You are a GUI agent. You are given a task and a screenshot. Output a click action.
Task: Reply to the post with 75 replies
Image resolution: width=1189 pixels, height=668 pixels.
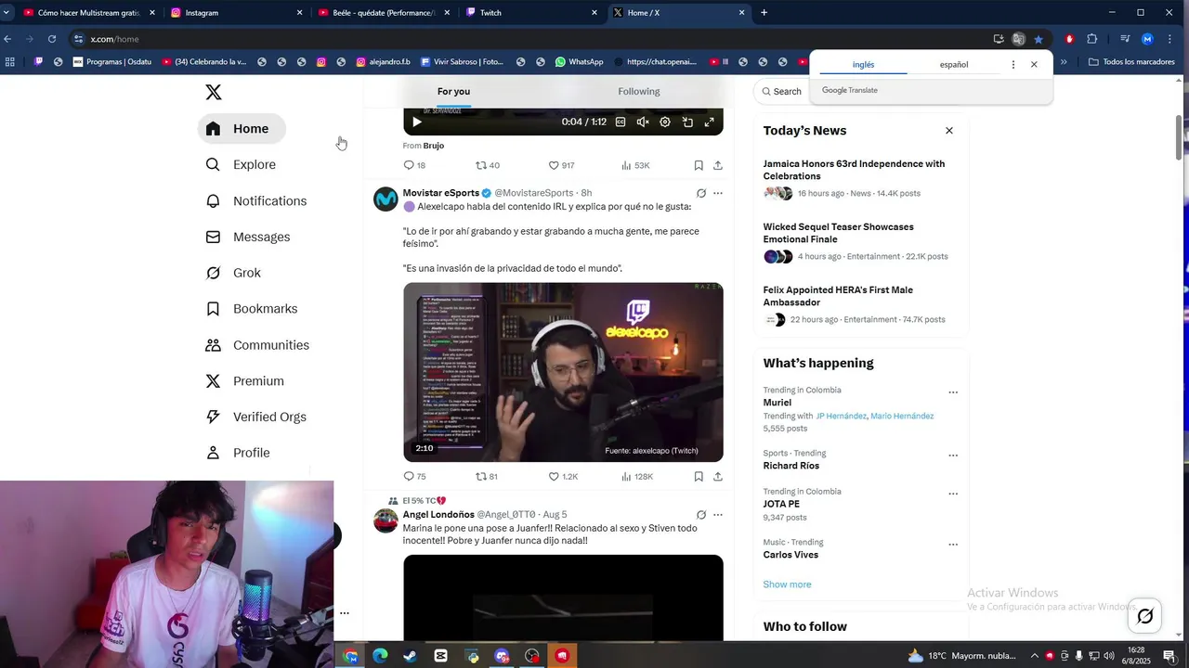click(x=414, y=477)
